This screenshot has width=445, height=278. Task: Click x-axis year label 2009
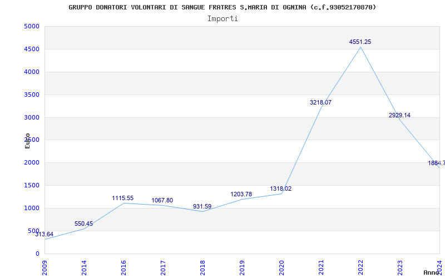click(x=45, y=267)
